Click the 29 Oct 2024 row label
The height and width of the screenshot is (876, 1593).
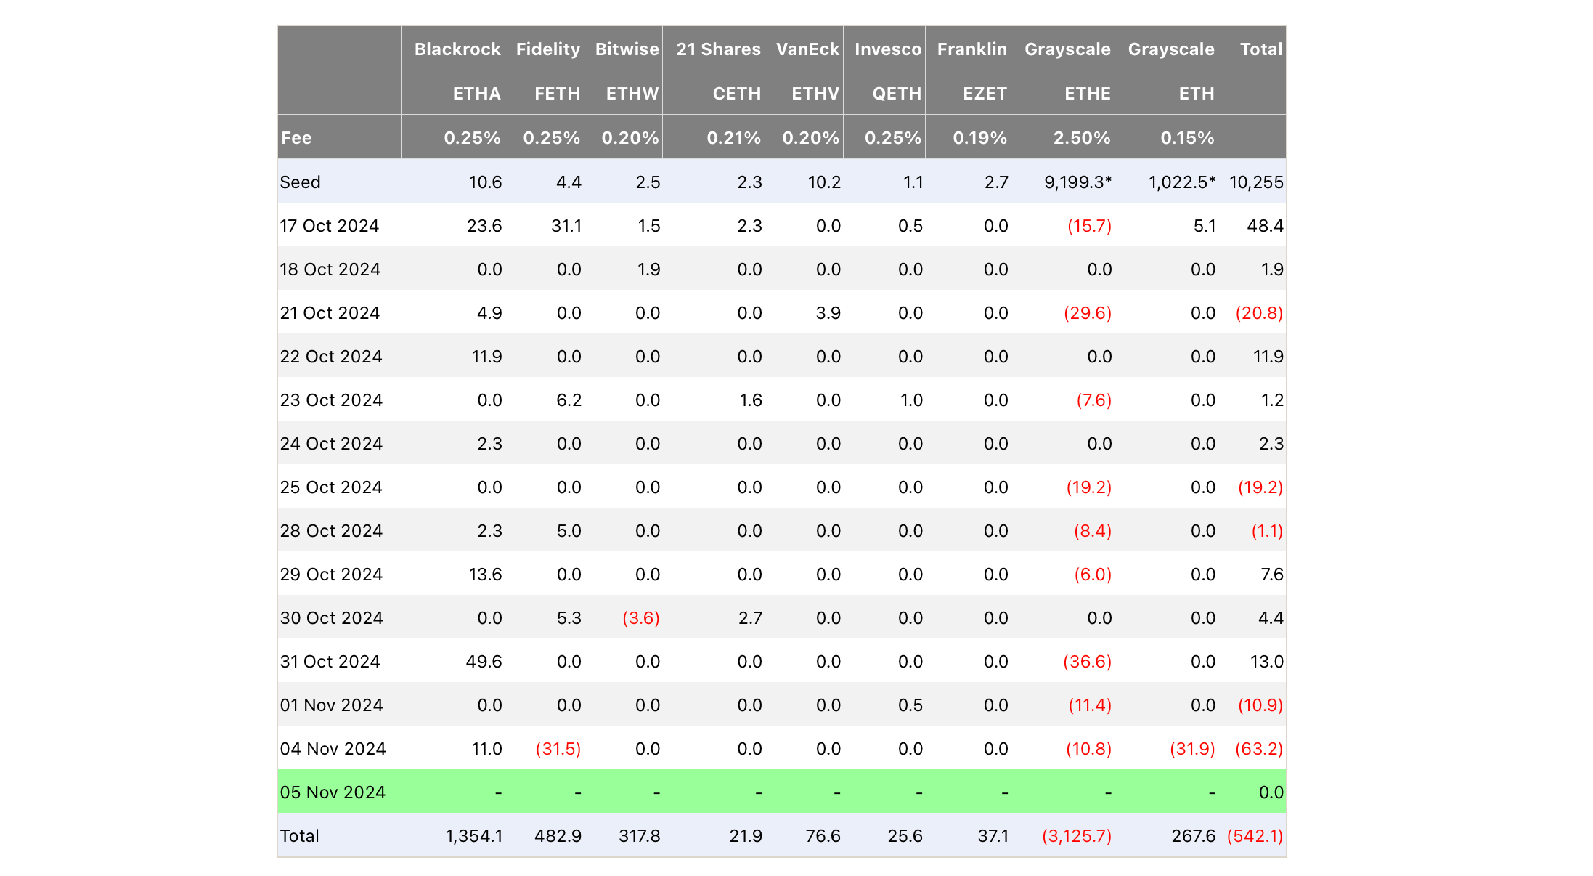tap(330, 575)
